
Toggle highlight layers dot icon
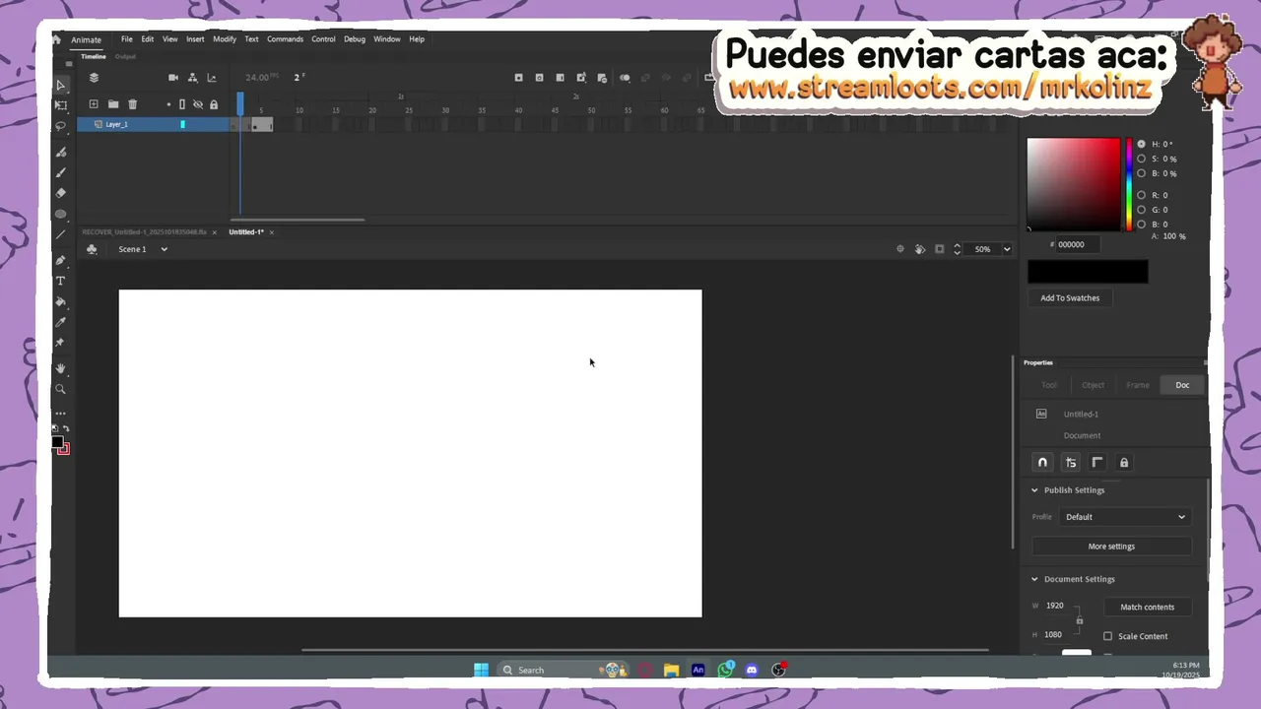click(168, 103)
